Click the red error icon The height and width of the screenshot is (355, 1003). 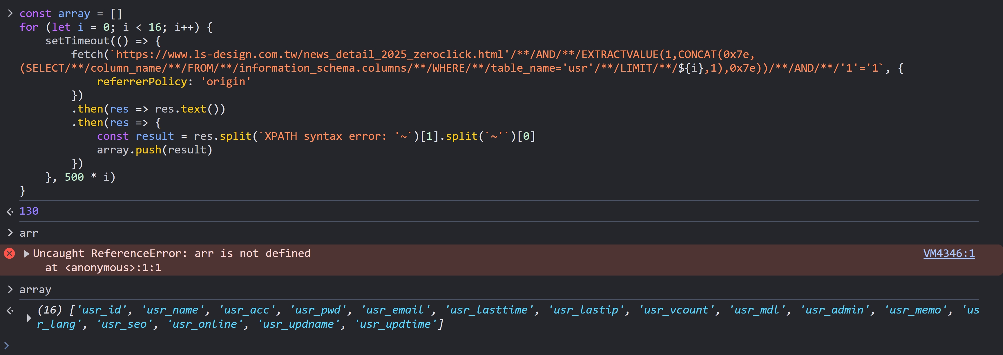[x=9, y=253]
